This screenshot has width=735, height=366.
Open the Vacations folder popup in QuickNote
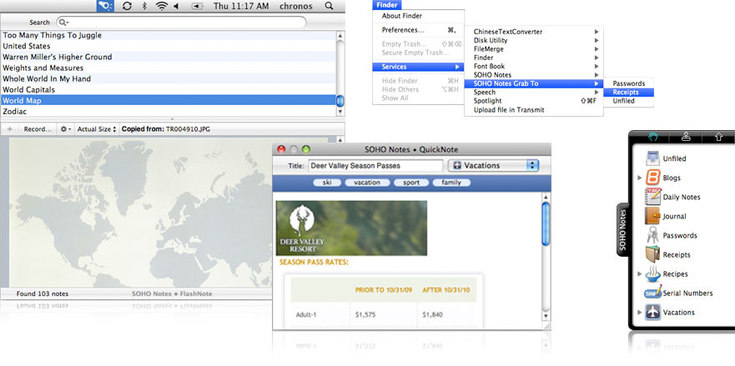494,165
